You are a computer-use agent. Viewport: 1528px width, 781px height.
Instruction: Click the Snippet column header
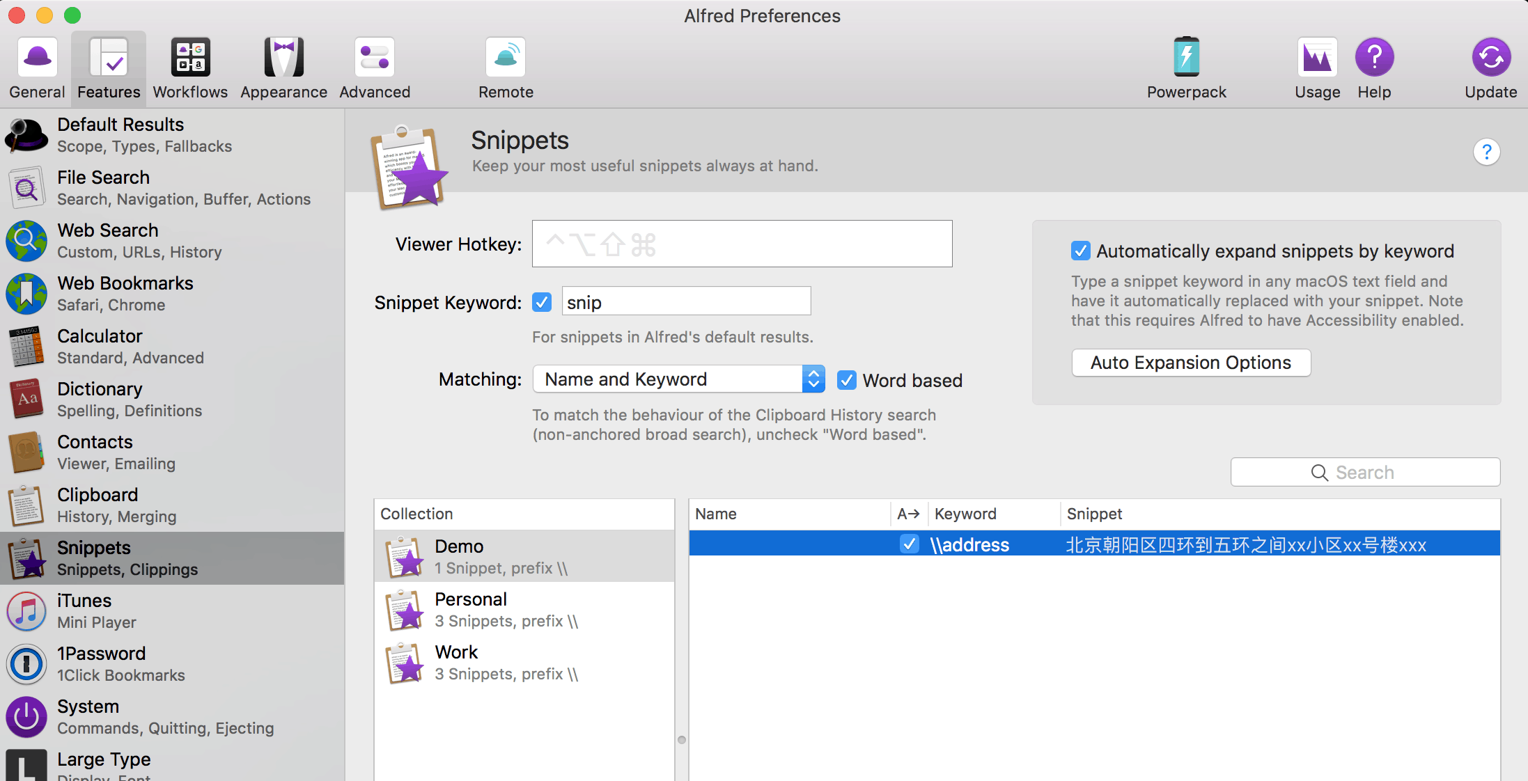[x=1280, y=514]
